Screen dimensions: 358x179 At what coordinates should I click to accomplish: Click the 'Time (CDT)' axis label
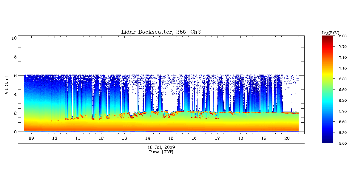pyautogui.click(x=161, y=152)
